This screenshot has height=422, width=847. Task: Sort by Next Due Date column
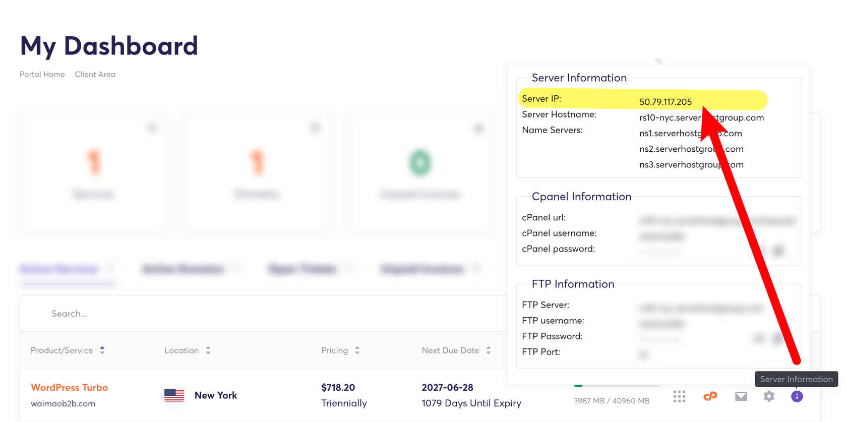coord(488,350)
